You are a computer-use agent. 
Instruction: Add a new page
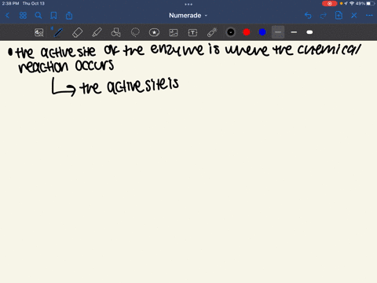point(339,15)
